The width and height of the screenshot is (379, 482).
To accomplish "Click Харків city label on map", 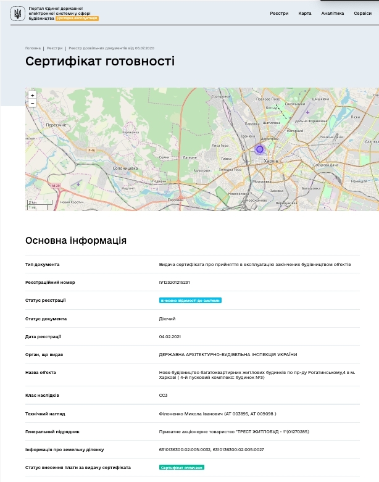I will point(271,160).
